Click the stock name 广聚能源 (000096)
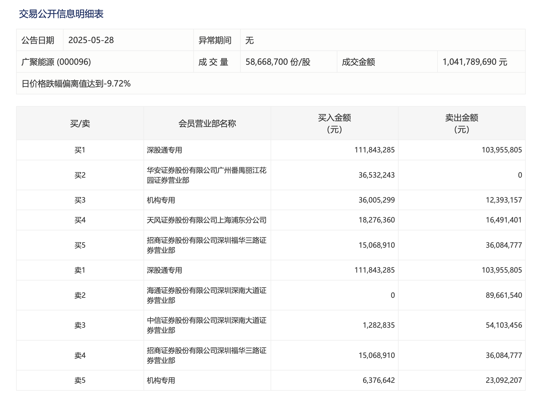This screenshot has height=401, width=533. 56,62
